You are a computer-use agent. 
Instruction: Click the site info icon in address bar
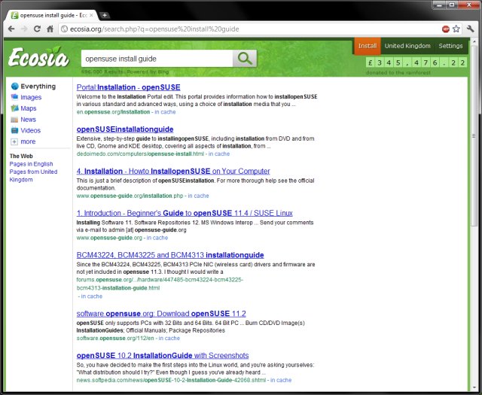(x=64, y=29)
